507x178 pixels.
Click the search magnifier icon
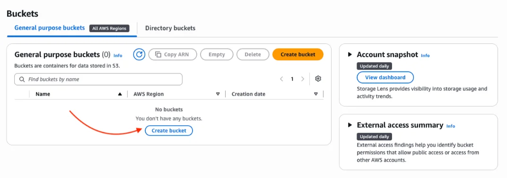coord(22,79)
